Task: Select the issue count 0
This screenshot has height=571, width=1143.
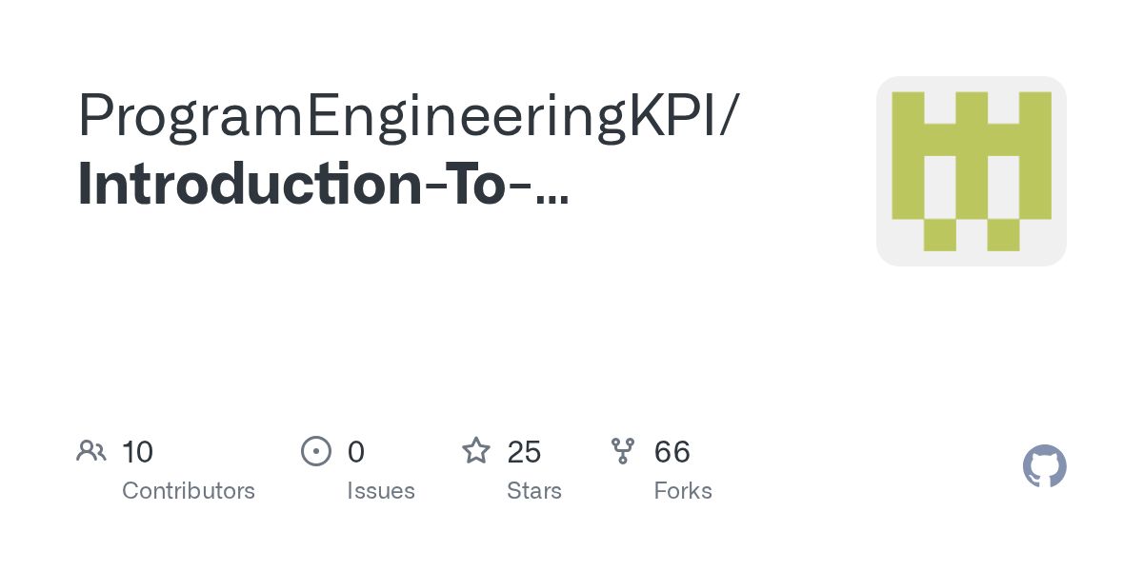Action: (x=356, y=452)
